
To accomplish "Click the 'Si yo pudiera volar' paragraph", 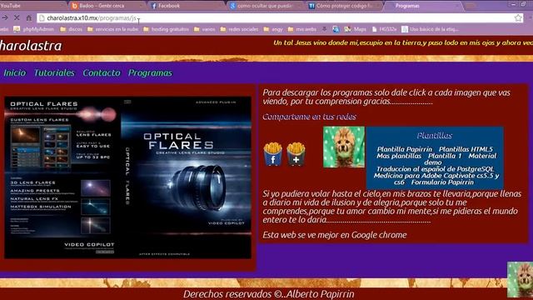I will tap(391, 207).
